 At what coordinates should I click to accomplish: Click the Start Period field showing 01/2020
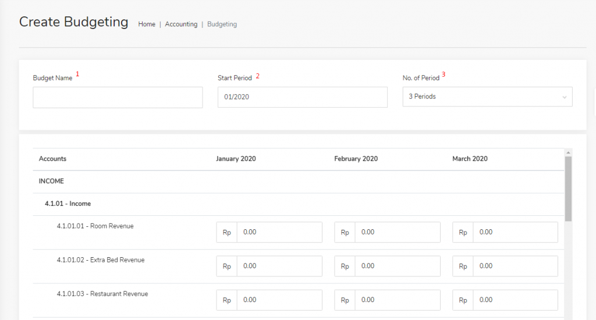pyautogui.click(x=302, y=97)
